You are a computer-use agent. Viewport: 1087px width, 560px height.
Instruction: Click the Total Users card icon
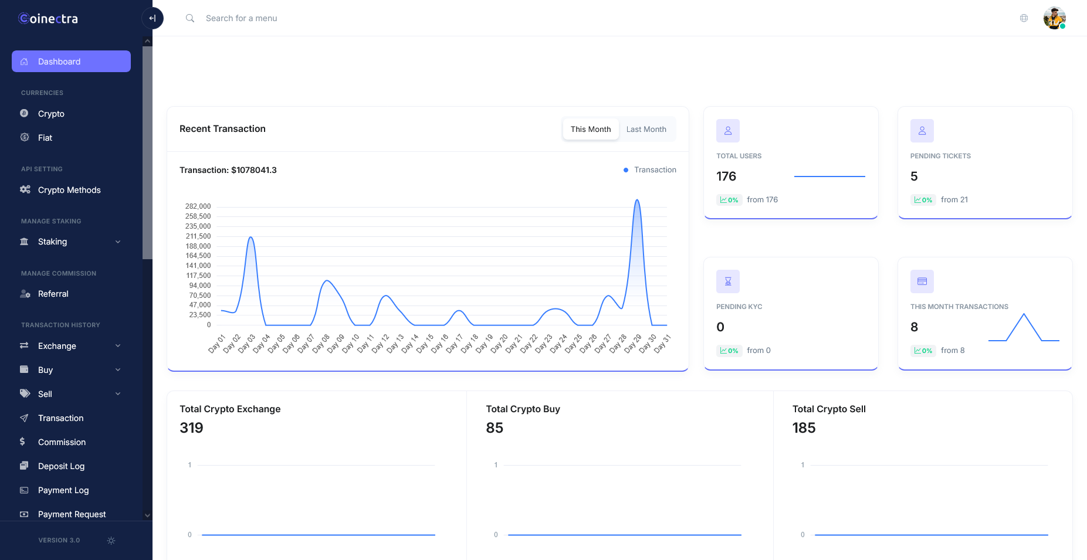point(727,131)
